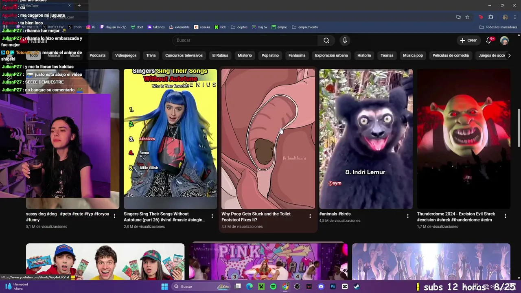
Task: Select the Fantasma category chip
Action: (x=297, y=55)
